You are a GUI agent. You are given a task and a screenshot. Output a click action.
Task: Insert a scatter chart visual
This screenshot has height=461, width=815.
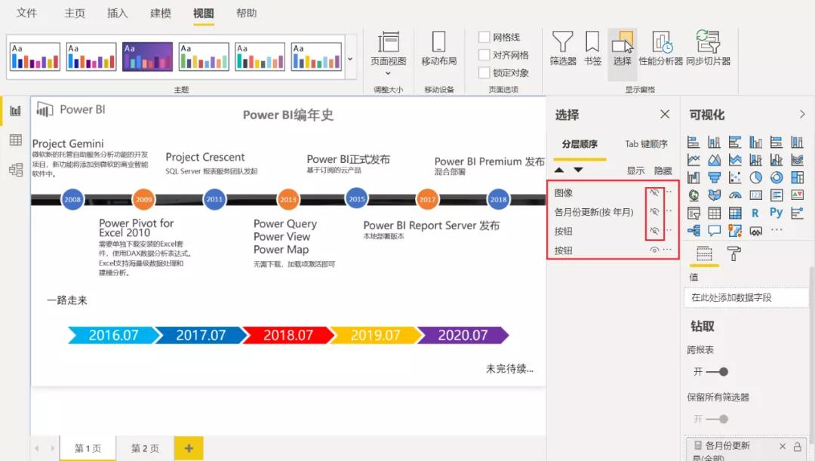click(735, 177)
